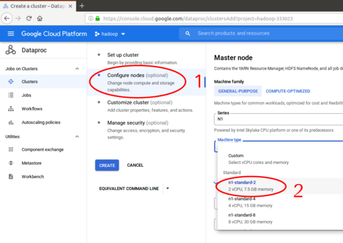Click the Workflows sidebar icon

coord(11,108)
